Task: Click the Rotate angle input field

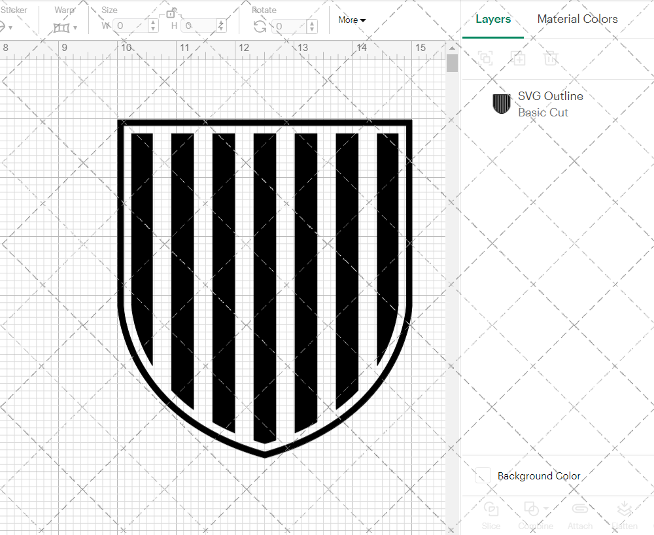Action: tap(290, 26)
